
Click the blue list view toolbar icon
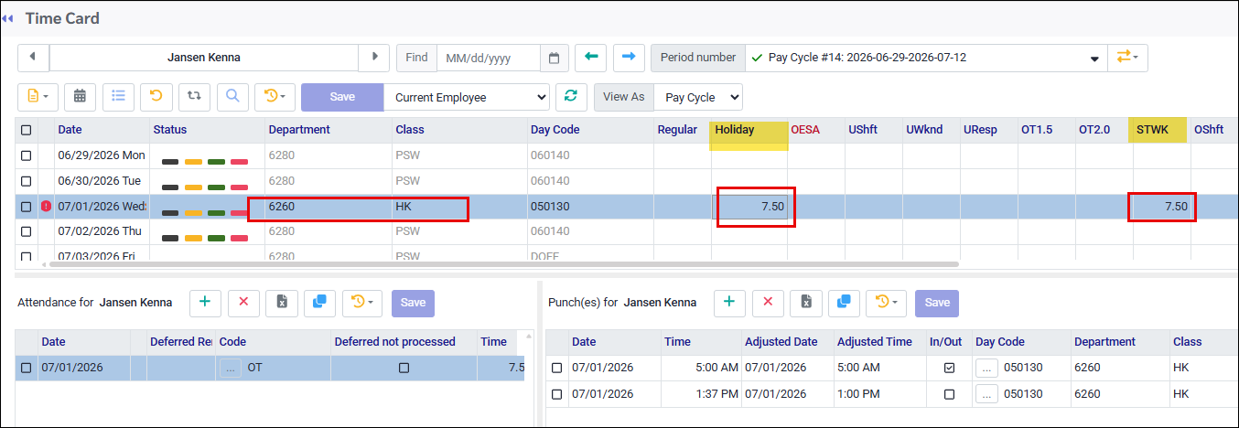coord(119,95)
